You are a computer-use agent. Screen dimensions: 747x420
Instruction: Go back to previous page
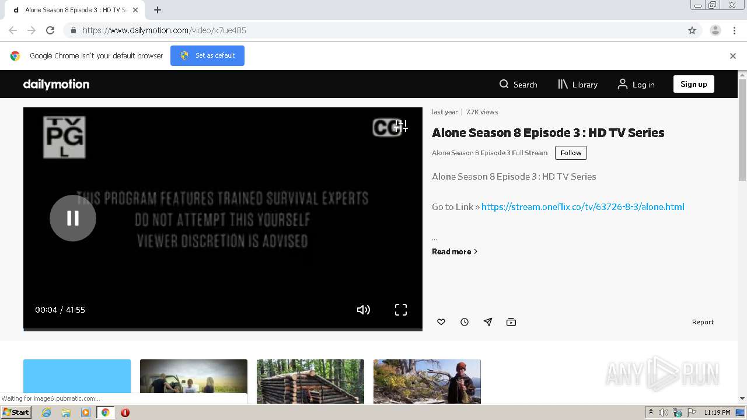coord(13,30)
